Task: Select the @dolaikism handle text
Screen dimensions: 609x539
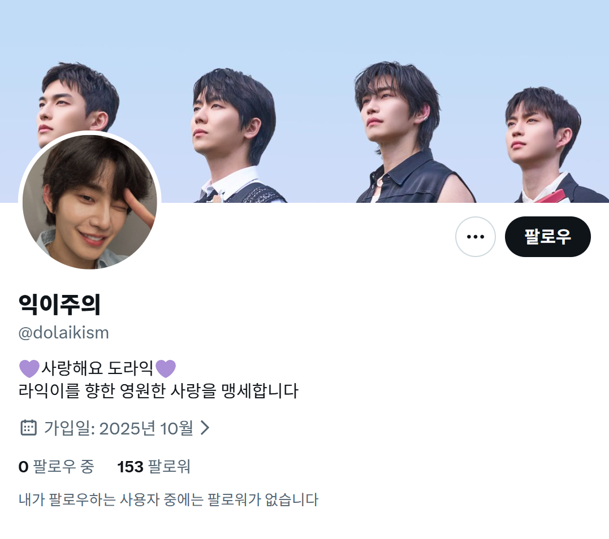Action: 64,333
